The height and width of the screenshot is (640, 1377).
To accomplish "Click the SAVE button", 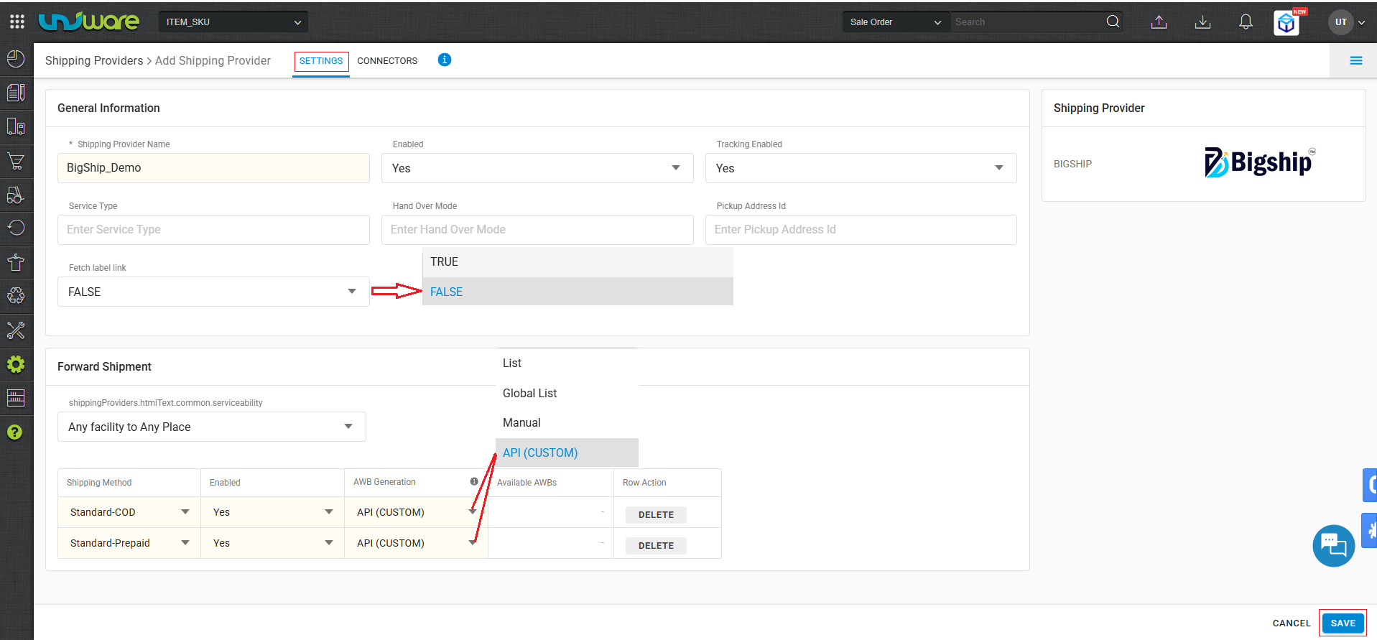I will [1343, 623].
